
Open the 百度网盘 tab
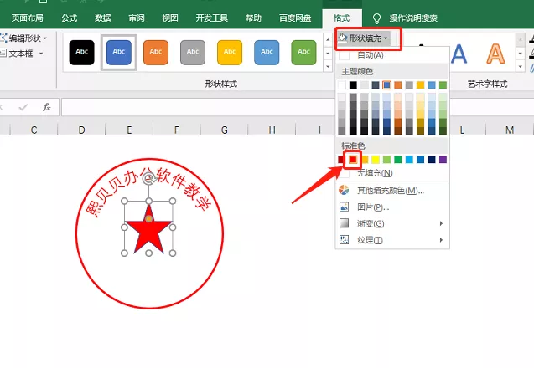click(295, 18)
